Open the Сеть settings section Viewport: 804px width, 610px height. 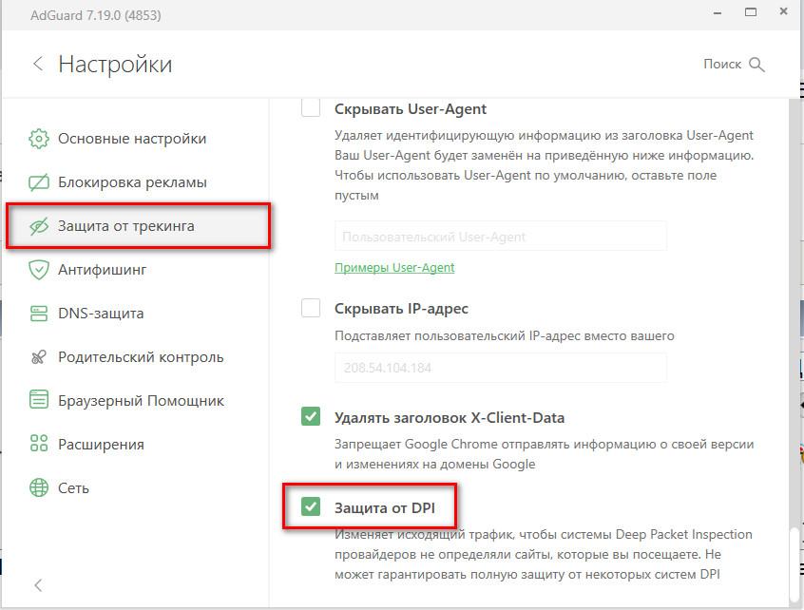tap(73, 488)
